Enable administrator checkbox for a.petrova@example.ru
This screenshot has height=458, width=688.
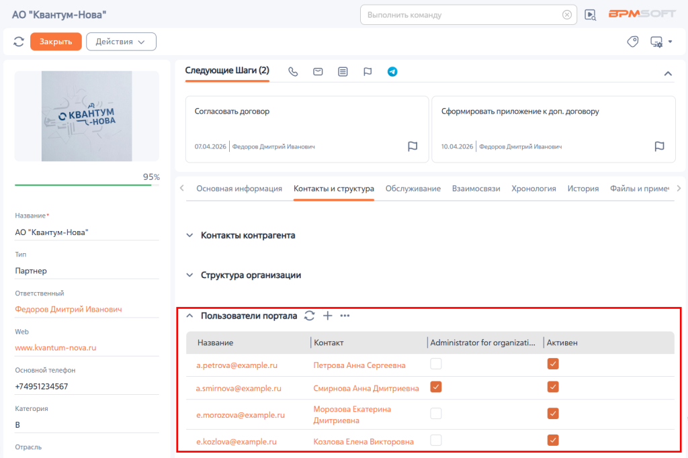(435, 364)
